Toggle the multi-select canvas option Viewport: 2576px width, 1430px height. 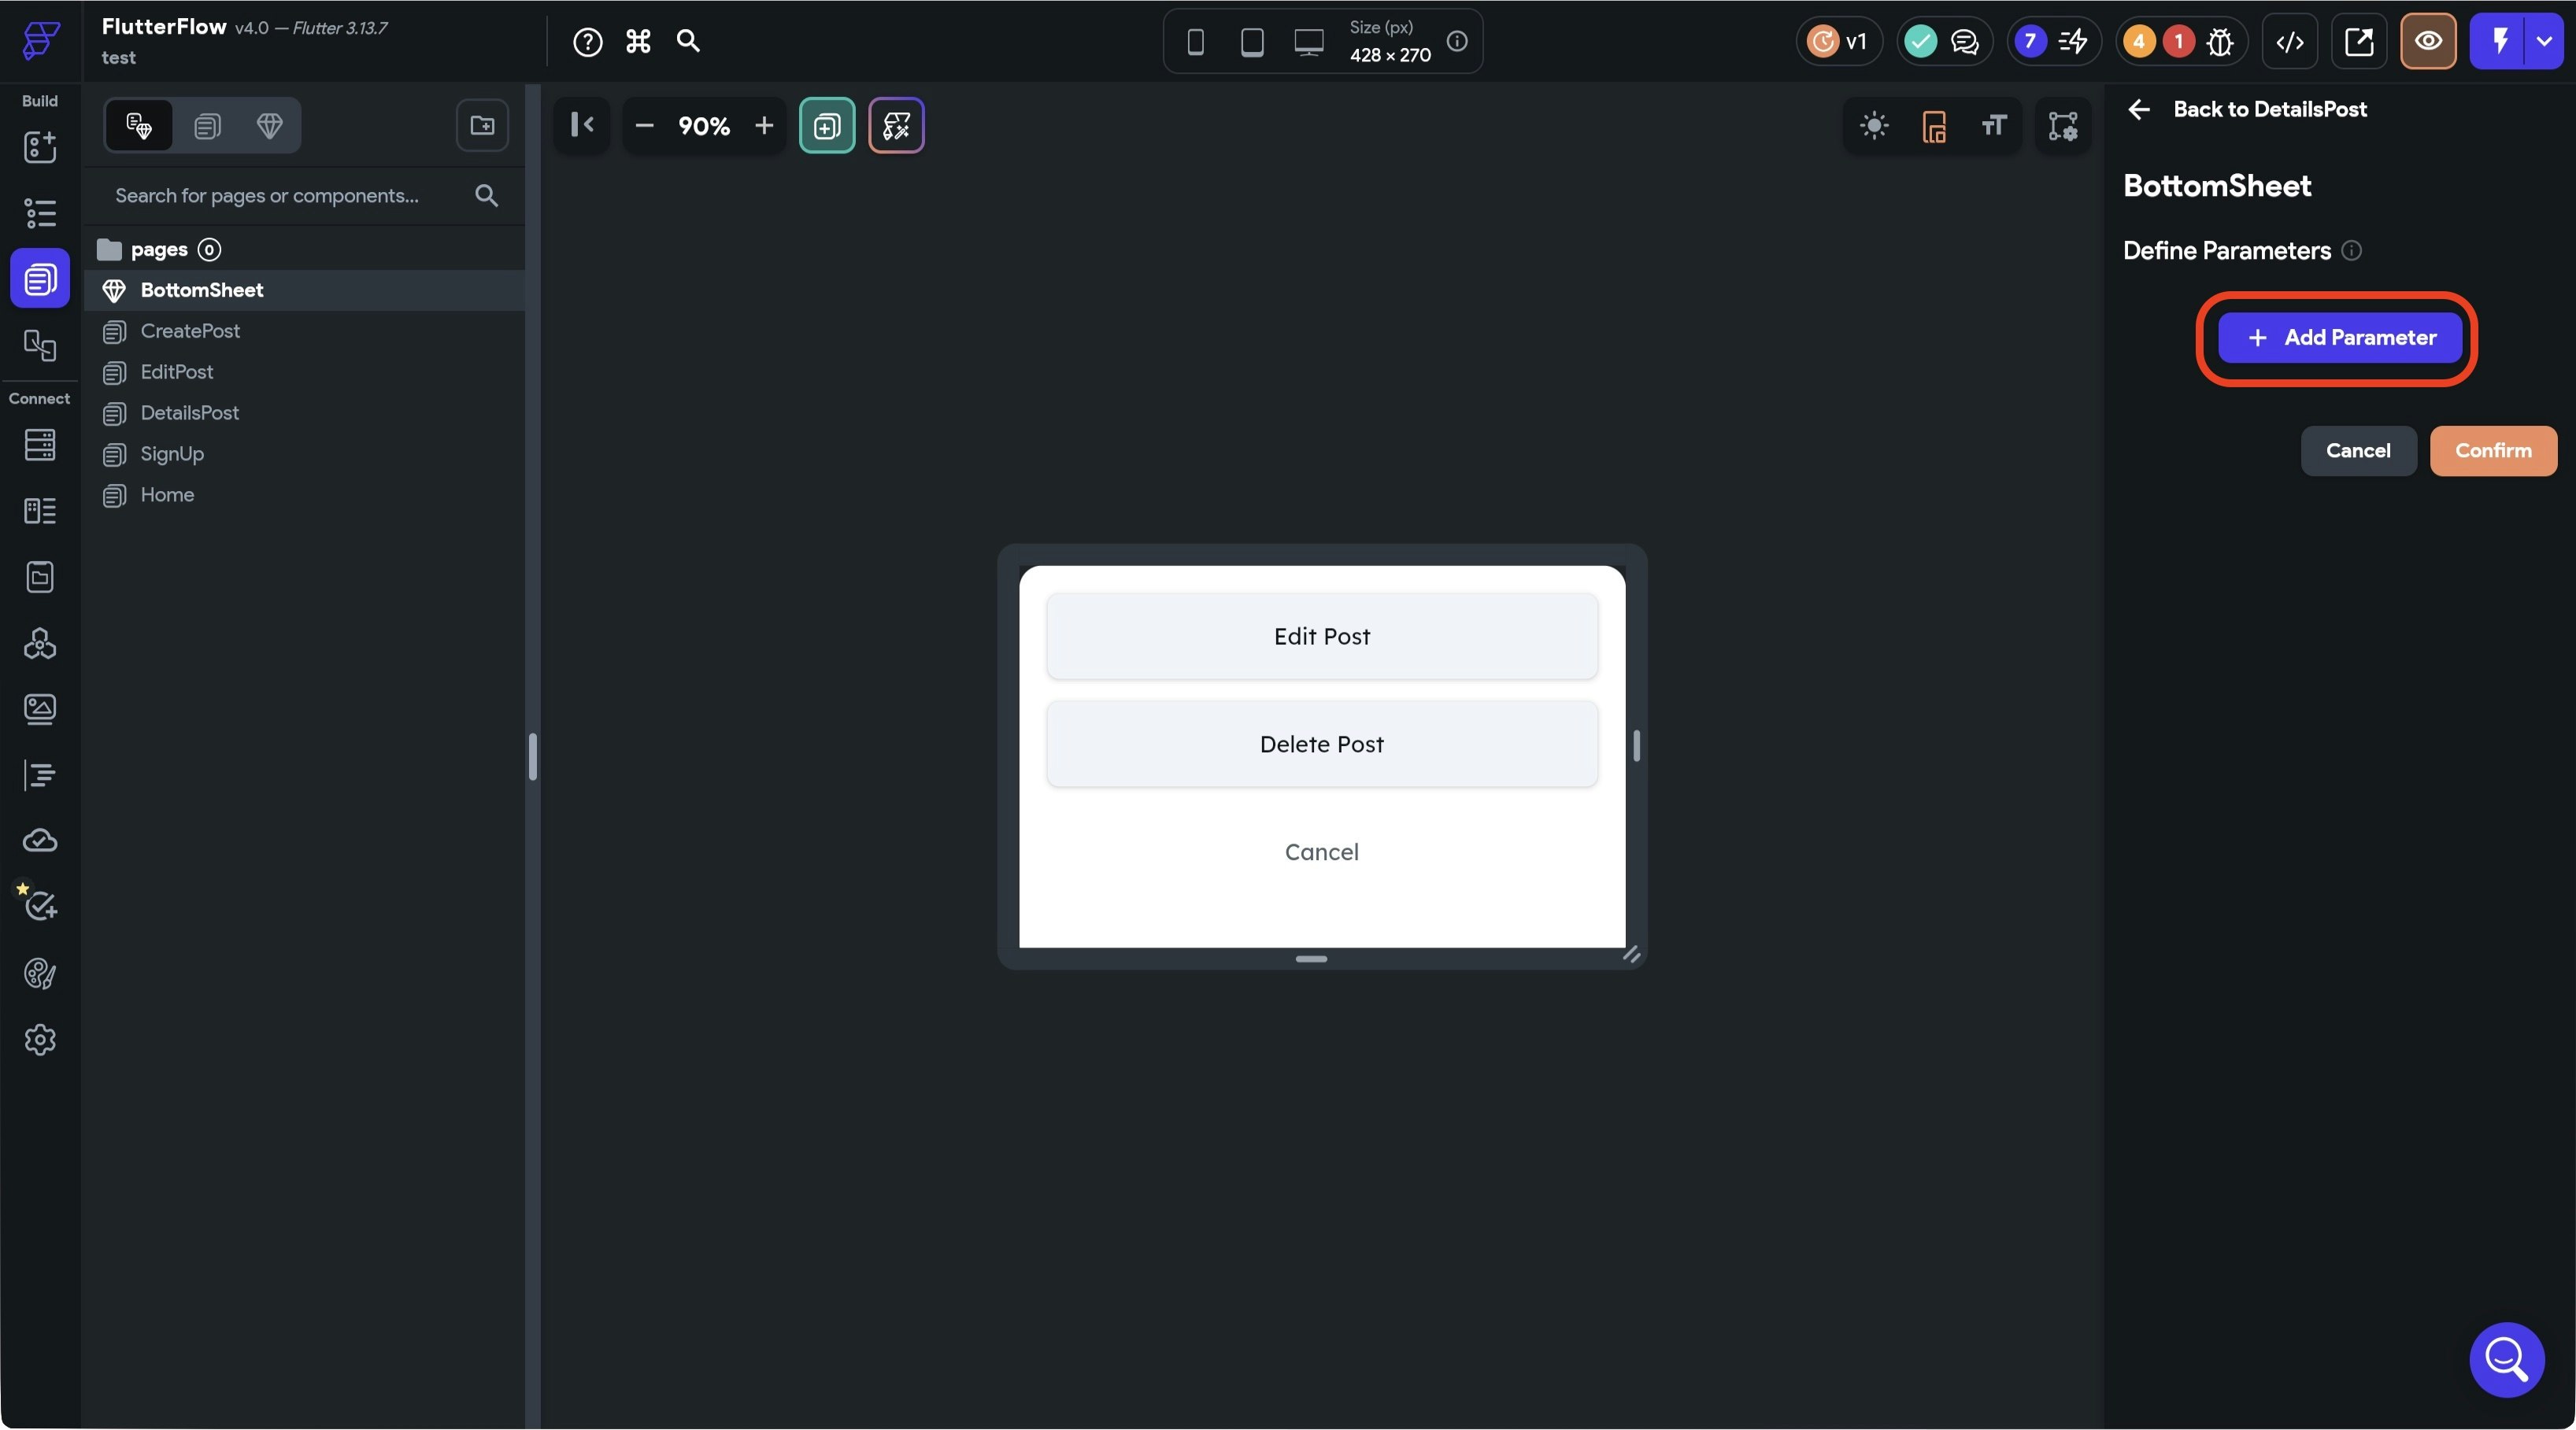pyautogui.click(x=827, y=126)
